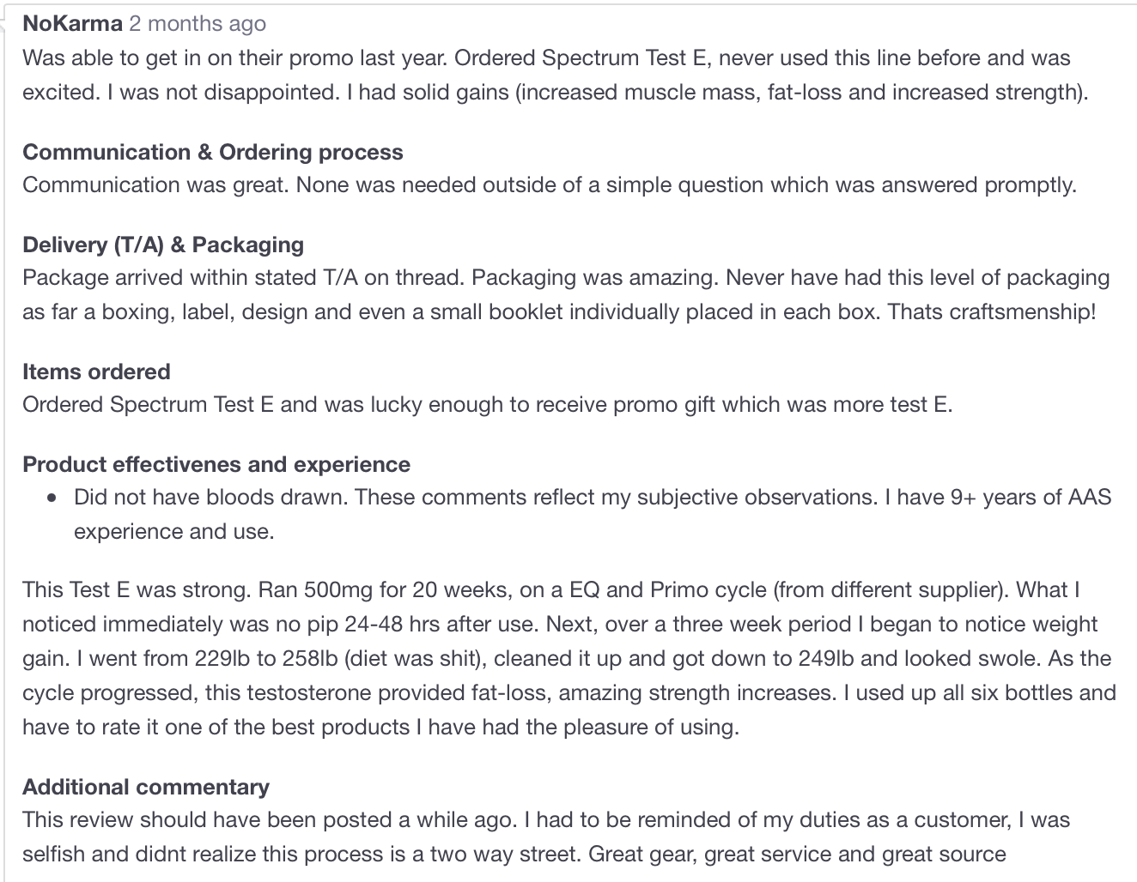This screenshot has height=882, width=1137.
Task: Click the "Communication & Ordering process" heading
Action: (212, 152)
